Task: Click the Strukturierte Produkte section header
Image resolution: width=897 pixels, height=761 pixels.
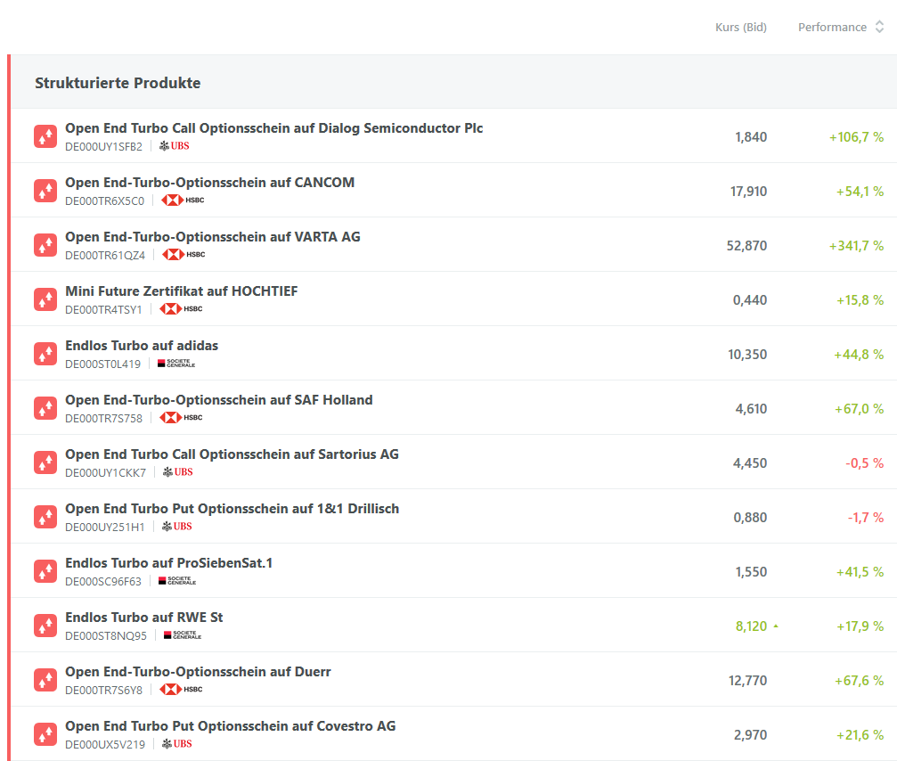Action: [118, 83]
